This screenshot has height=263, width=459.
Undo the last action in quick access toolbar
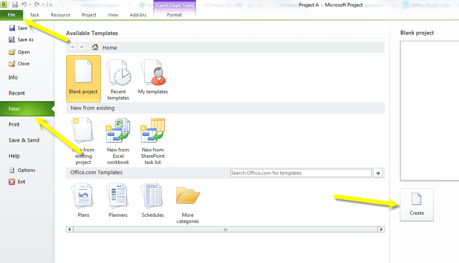pyautogui.click(x=24, y=5)
